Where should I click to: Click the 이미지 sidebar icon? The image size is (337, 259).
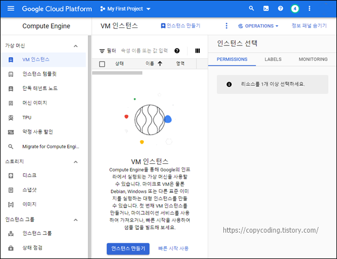coord(11,205)
